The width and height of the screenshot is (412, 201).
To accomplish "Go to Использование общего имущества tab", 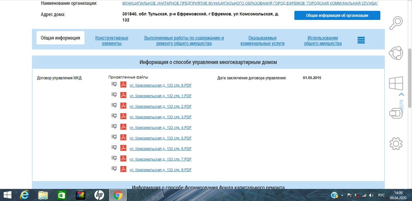I will 323,41.
